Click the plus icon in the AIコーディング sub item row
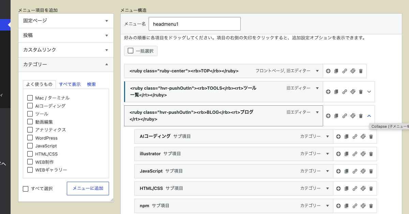409x214 pixels. [338, 137]
